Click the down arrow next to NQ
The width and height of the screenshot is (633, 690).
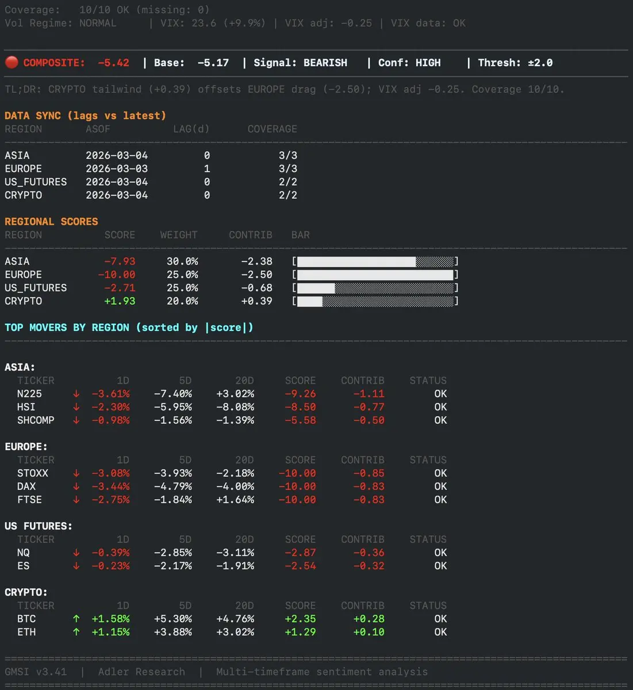point(76,553)
